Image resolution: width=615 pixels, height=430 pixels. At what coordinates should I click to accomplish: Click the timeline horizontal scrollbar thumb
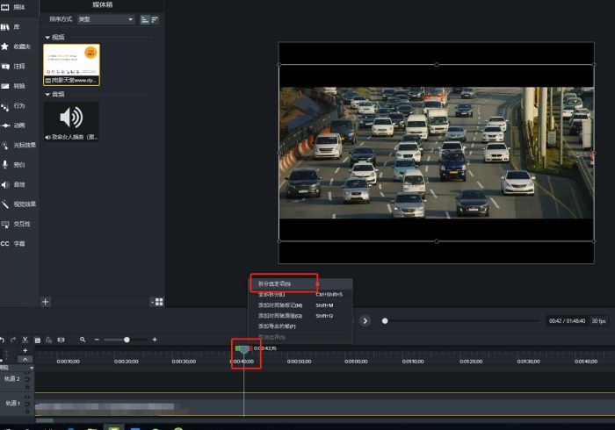(x=45, y=420)
